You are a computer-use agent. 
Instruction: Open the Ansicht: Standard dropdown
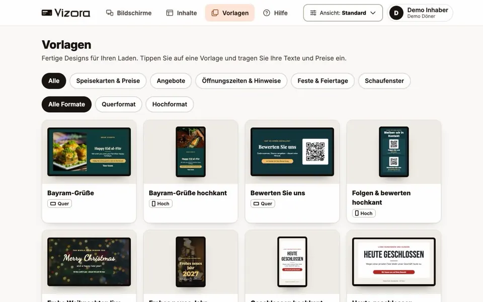pos(343,13)
